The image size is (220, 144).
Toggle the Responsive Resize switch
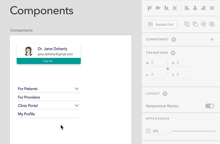tap(210, 106)
